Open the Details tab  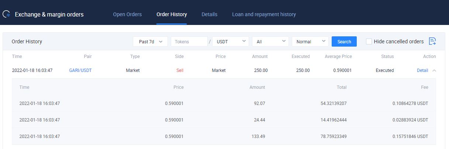pos(209,15)
